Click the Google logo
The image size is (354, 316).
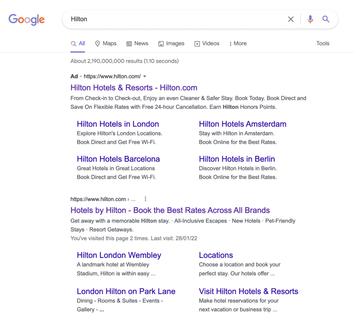[26, 20]
